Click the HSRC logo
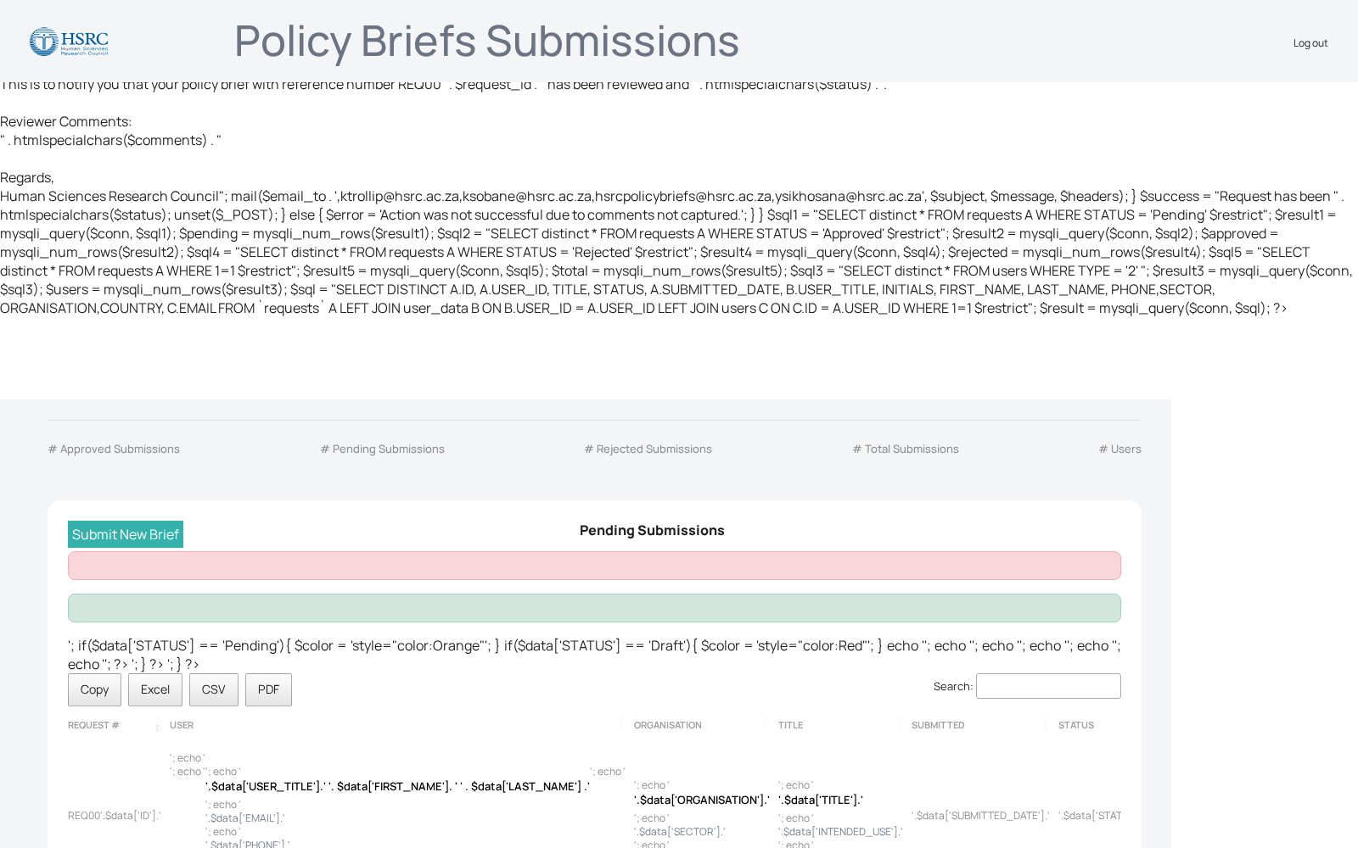 point(69,42)
